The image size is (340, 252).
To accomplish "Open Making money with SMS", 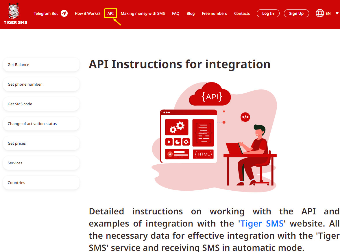I will coord(143,14).
